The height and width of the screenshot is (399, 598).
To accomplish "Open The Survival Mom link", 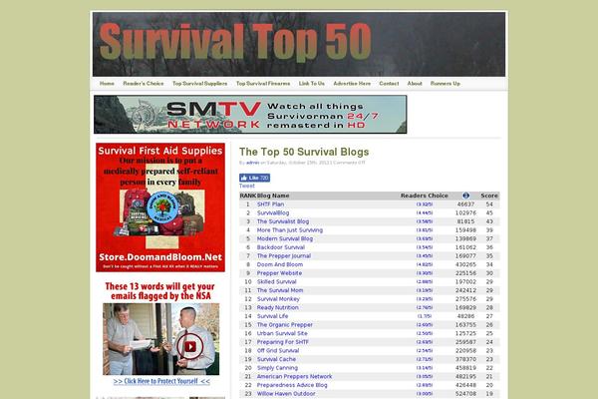I will [x=280, y=290].
